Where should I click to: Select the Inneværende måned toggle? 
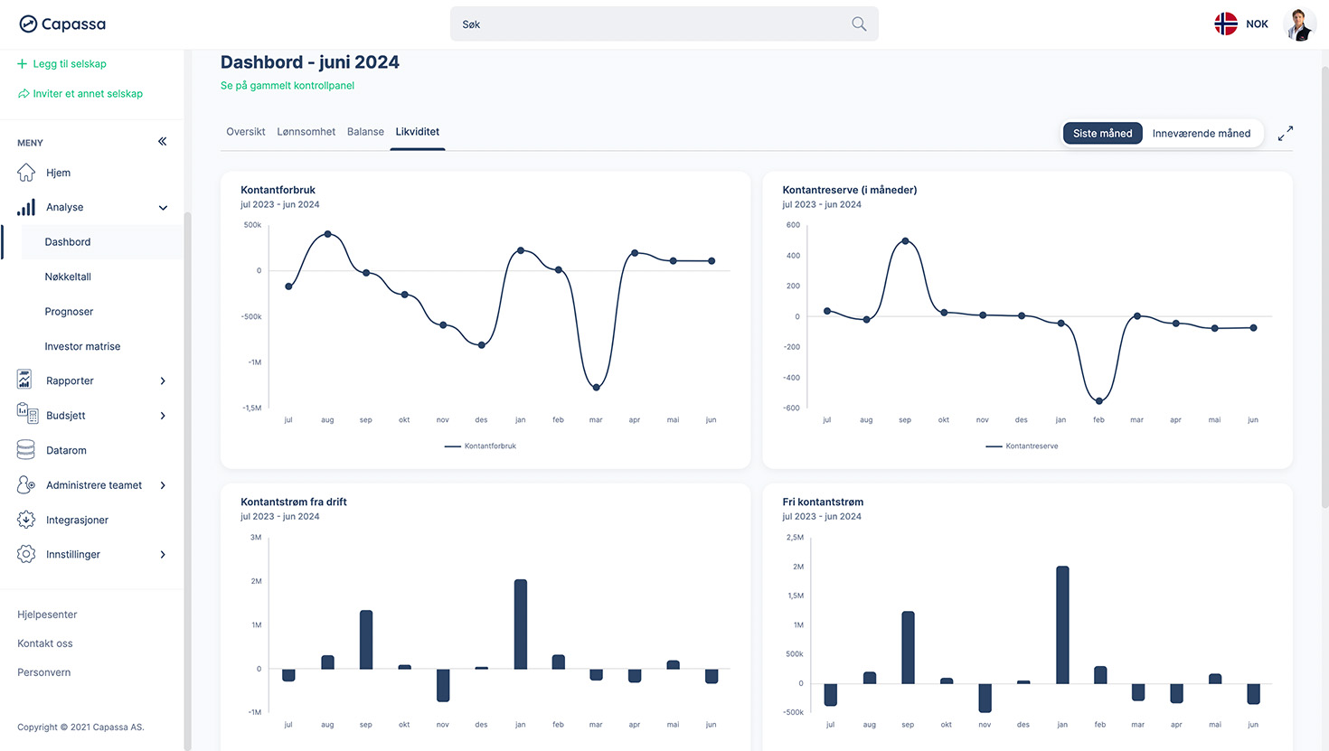point(1201,134)
